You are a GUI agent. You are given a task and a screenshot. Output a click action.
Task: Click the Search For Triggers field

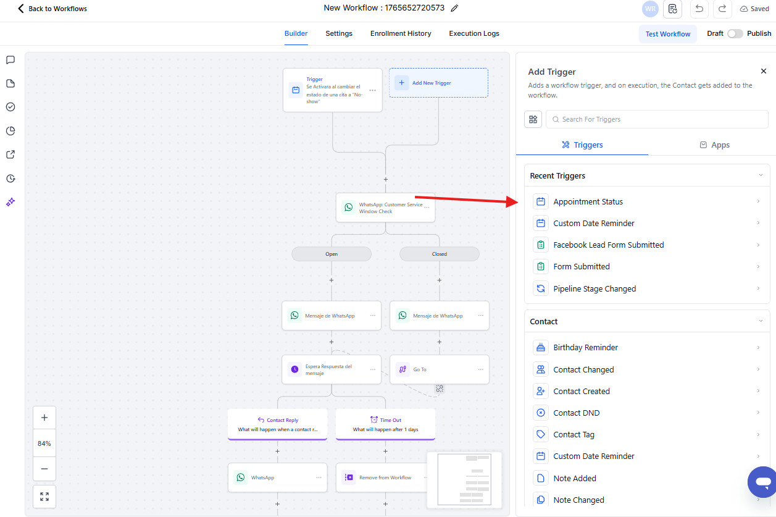(657, 119)
